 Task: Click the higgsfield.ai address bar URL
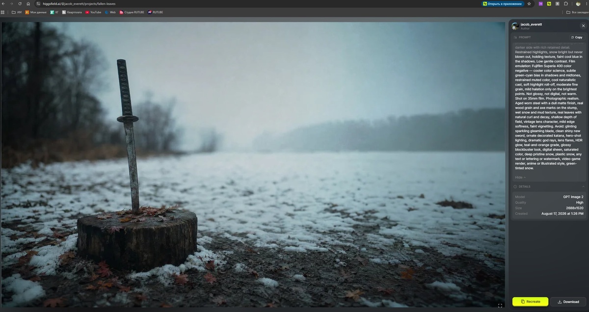click(x=79, y=3)
